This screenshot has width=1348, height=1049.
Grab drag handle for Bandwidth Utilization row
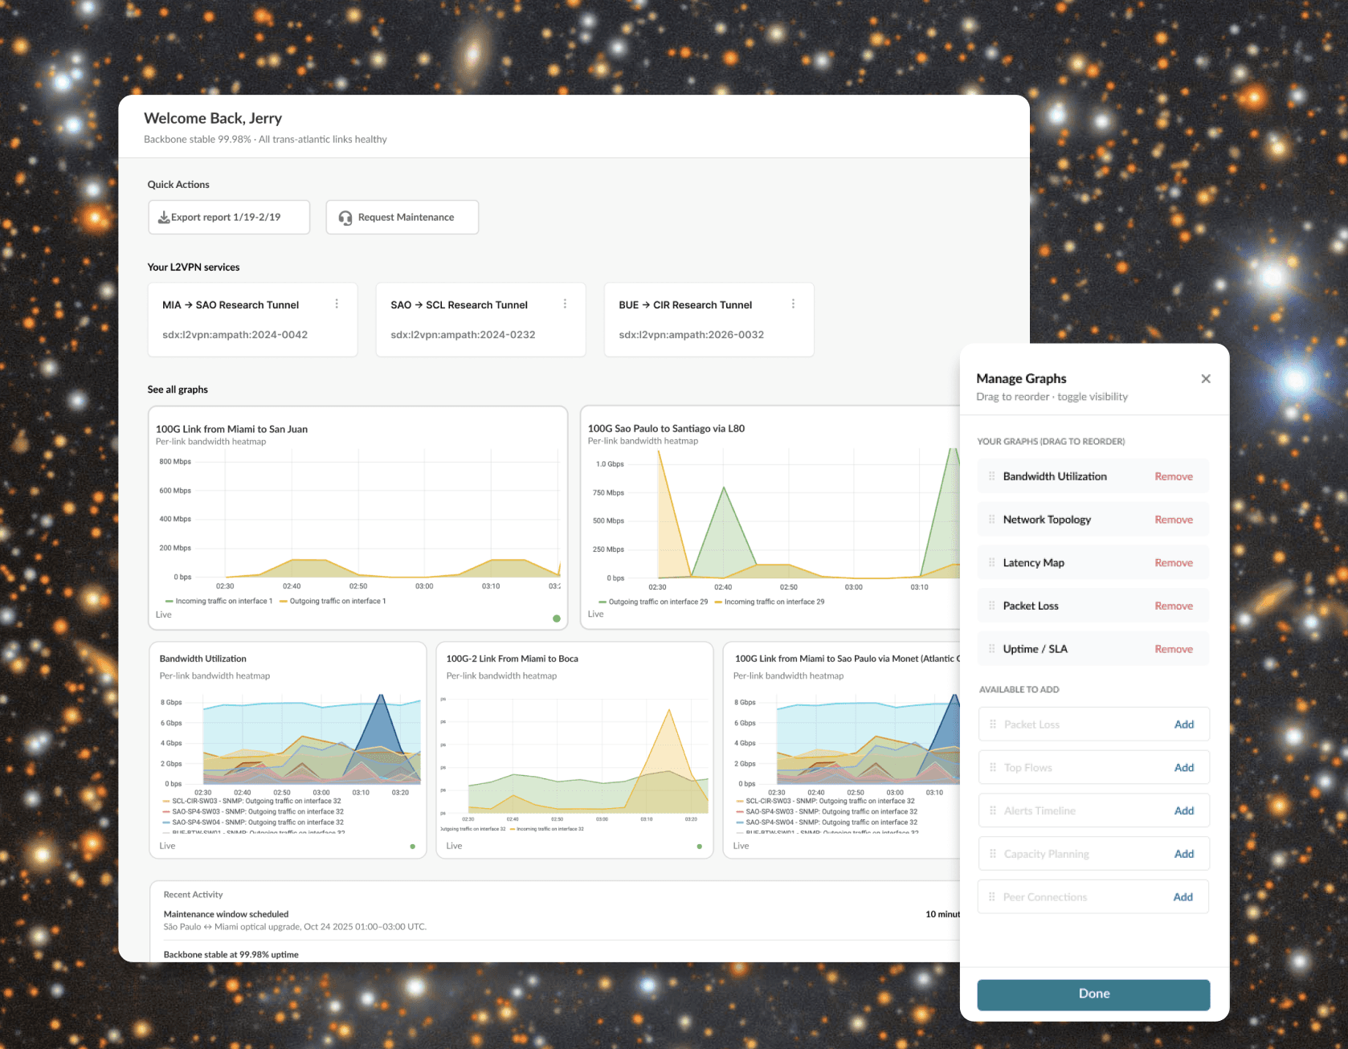992,476
